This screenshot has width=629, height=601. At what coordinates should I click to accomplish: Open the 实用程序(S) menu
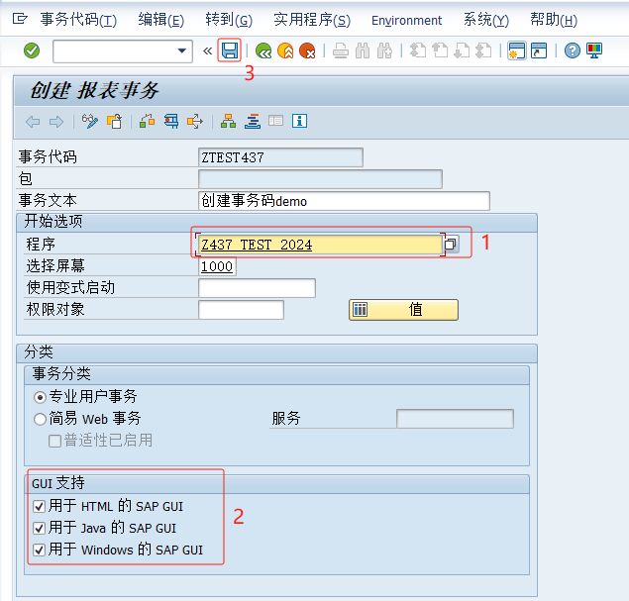point(312,20)
